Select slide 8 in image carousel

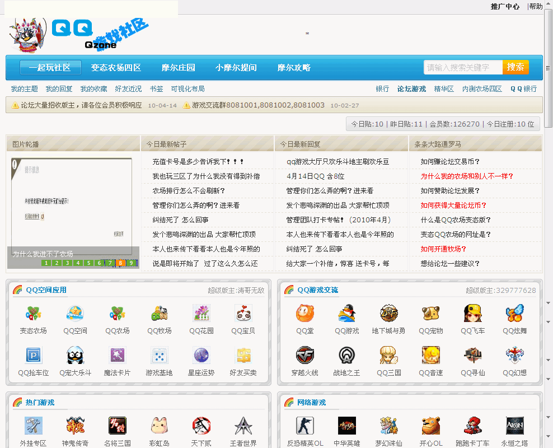(120, 263)
